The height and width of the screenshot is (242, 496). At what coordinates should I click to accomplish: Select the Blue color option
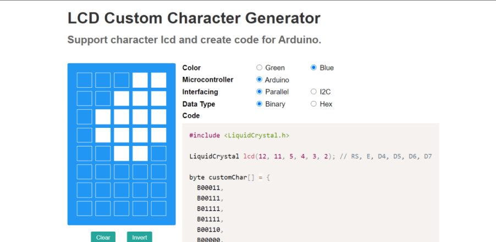[314, 68]
